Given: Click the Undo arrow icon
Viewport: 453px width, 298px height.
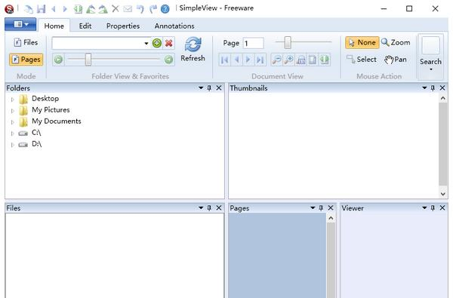Looking at the screenshot, I should (x=140, y=9).
